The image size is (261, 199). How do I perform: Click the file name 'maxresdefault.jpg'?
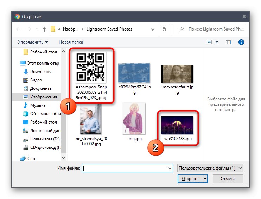[178, 90]
